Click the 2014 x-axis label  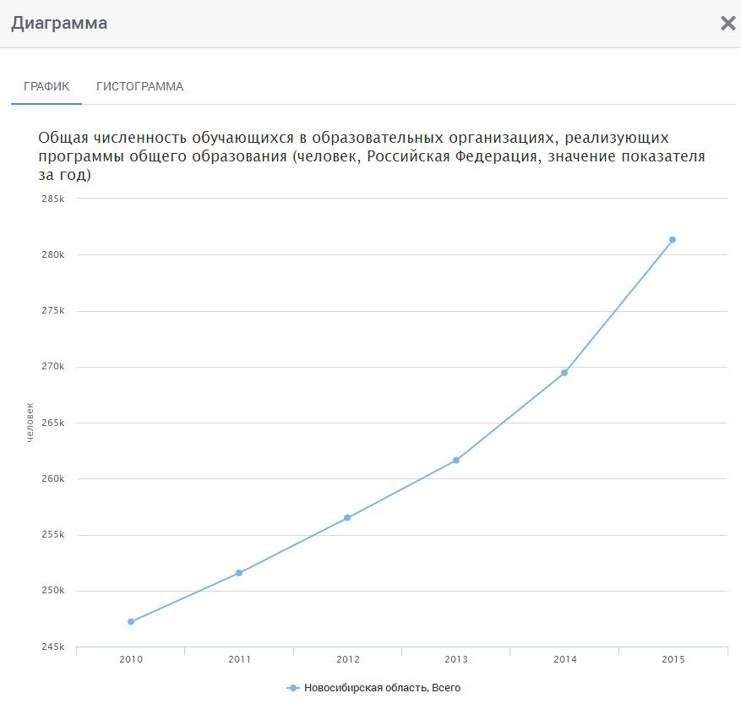pos(565,659)
